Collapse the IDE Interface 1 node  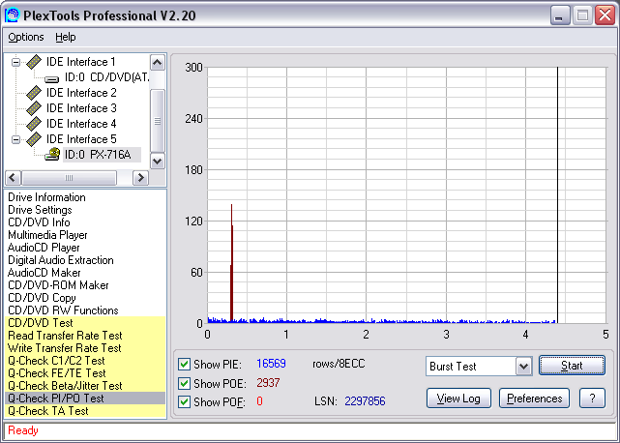tap(15, 62)
